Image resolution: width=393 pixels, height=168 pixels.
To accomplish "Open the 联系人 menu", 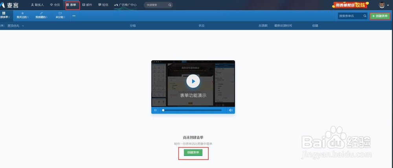I will (37, 5).
